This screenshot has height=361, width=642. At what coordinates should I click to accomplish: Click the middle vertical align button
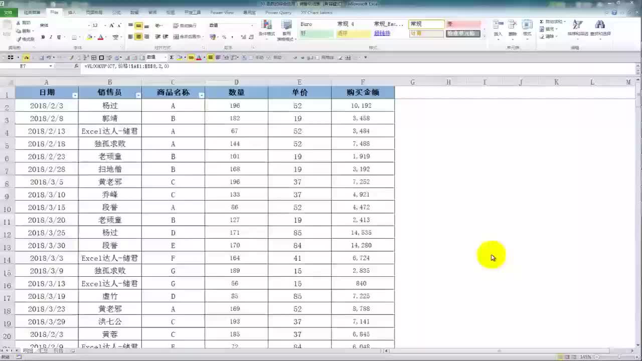tap(138, 26)
